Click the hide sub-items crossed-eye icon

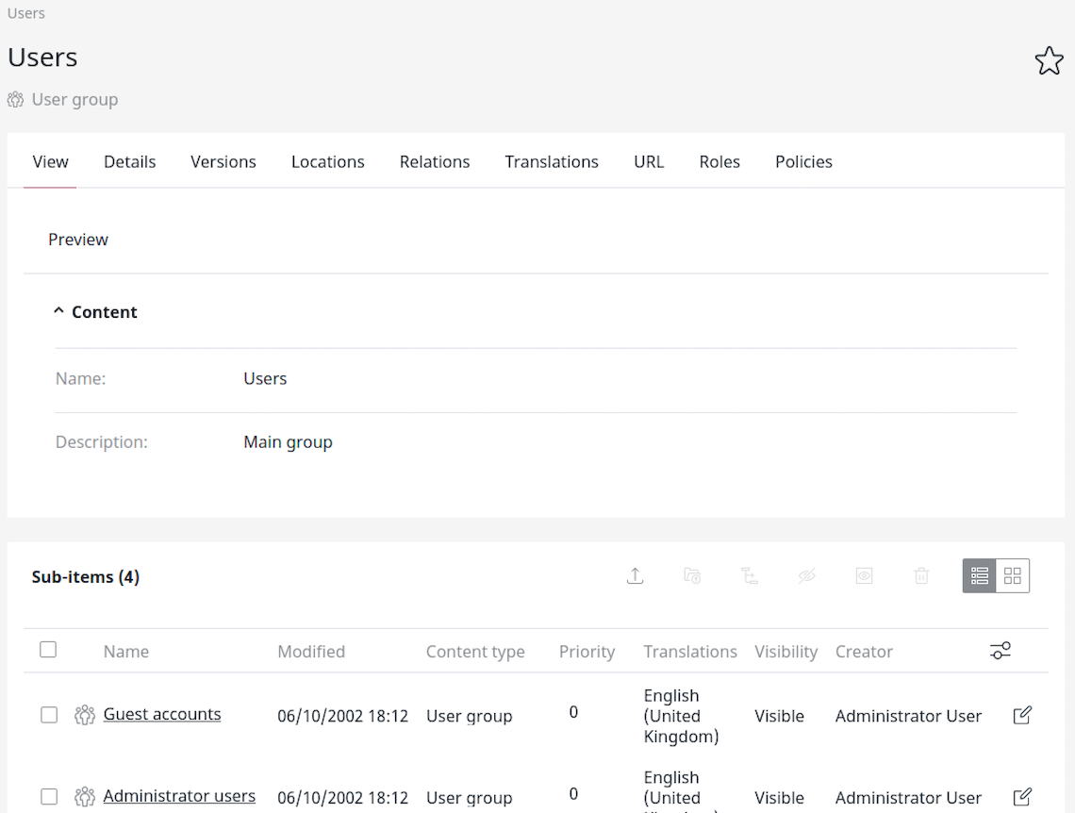coord(807,576)
